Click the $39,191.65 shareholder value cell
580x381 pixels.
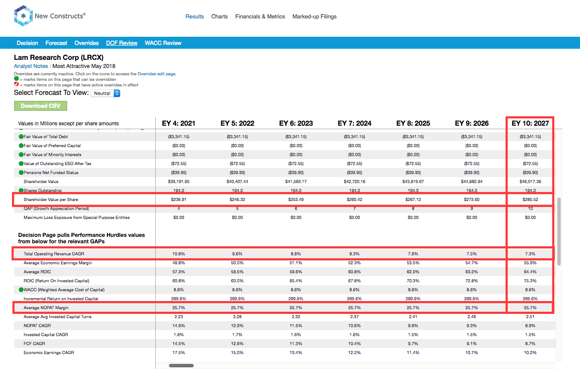tap(179, 182)
